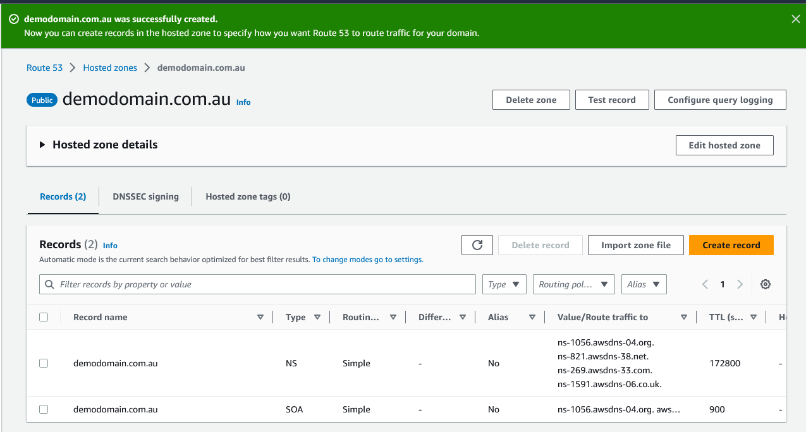
Task: Open the Type filter dropdown
Action: tap(504, 284)
